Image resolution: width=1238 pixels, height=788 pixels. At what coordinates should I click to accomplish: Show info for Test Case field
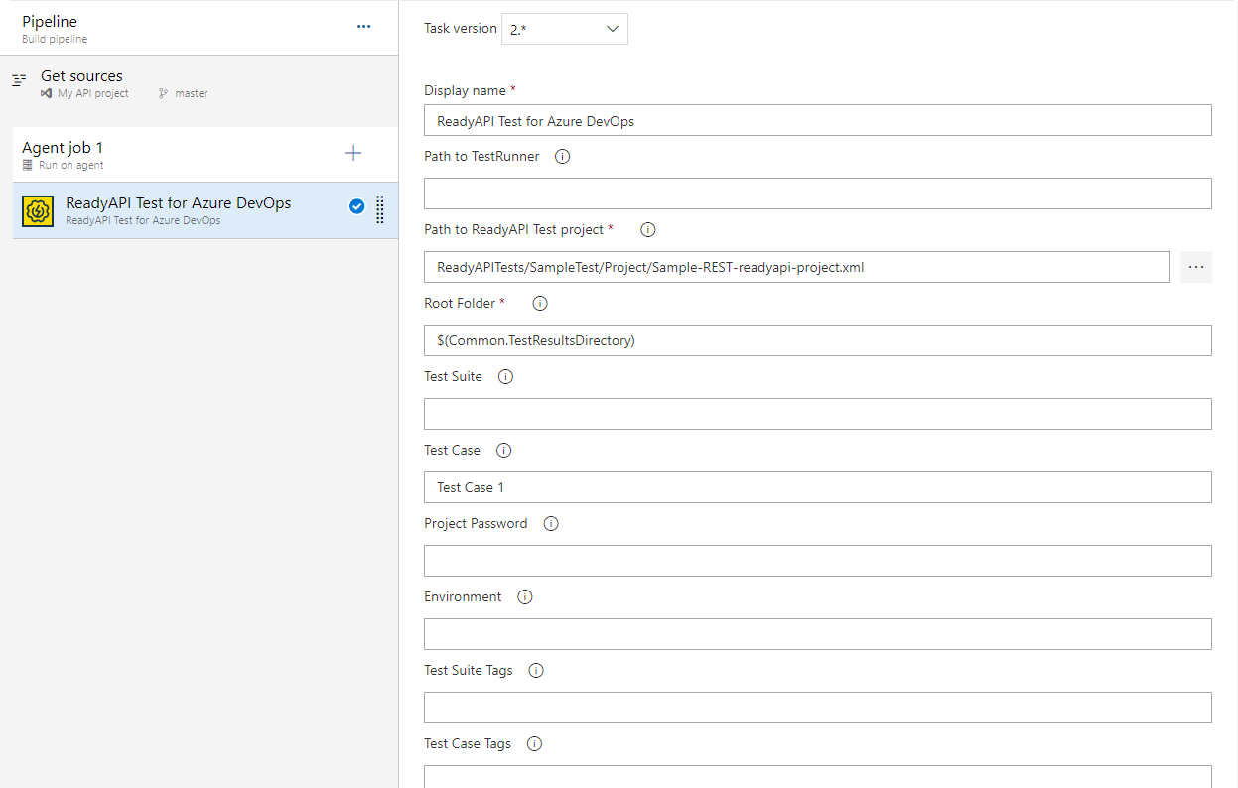coord(503,451)
